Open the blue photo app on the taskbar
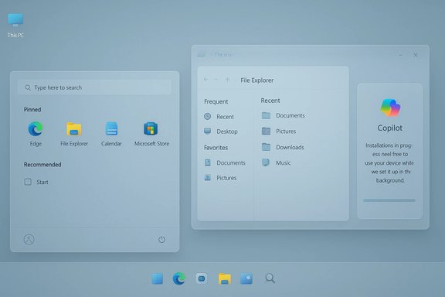 click(x=246, y=278)
